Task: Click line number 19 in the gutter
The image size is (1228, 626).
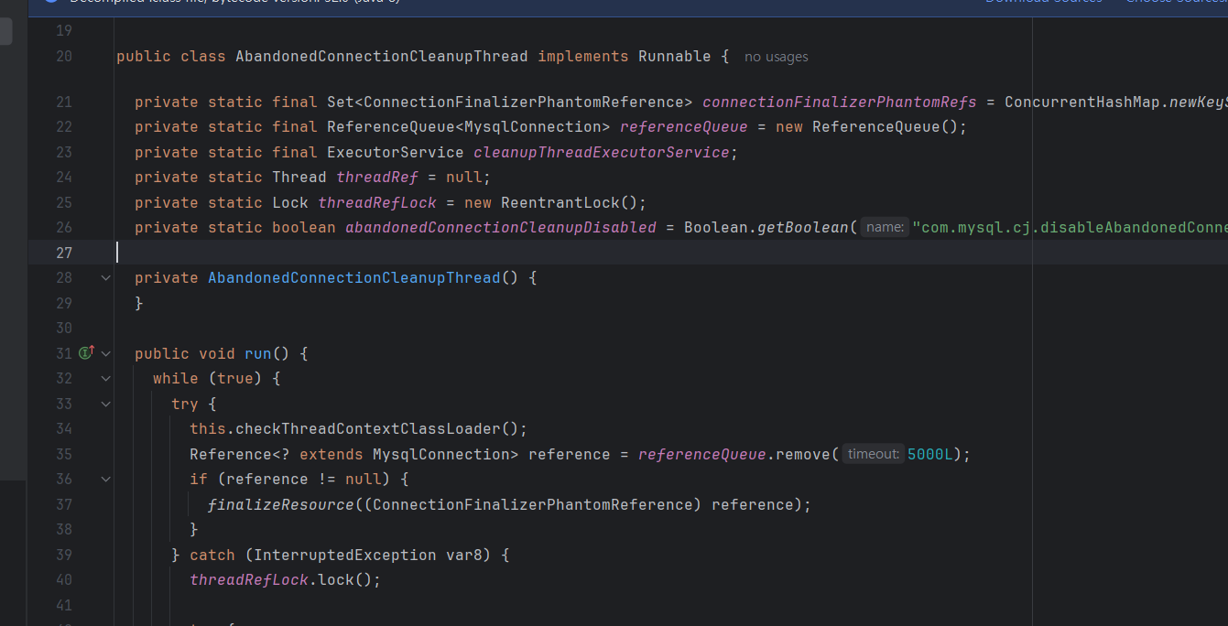Action: tap(63, 31)
